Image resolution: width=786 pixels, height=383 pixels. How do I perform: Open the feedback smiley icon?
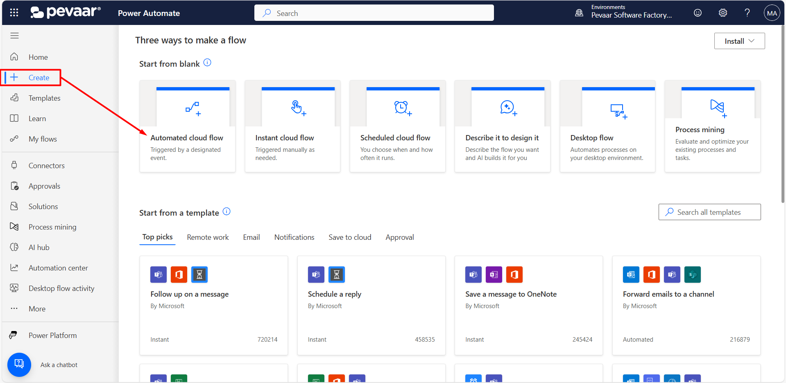[698, 13]
